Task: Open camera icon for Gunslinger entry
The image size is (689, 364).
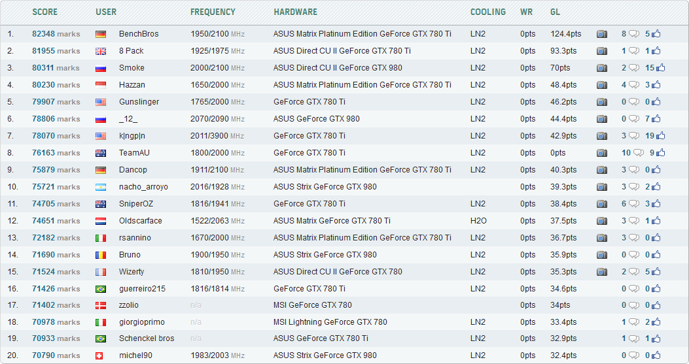Action: click(602, 102)
